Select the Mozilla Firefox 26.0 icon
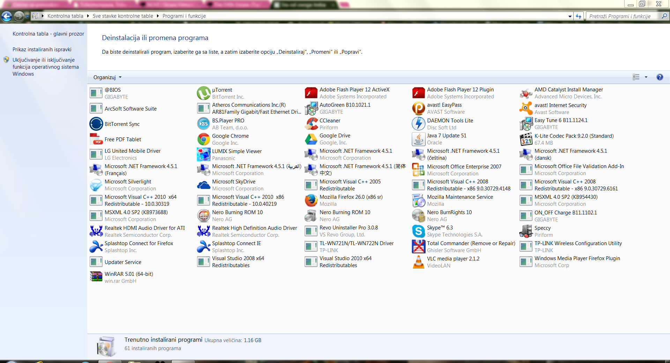The height and width of the screenshot is (363, 670). pos(311,201)
